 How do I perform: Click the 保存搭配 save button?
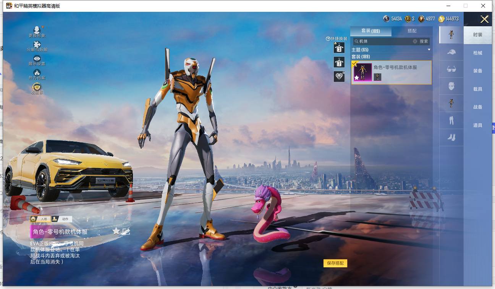pyautogui.click(x=335, y=263)
